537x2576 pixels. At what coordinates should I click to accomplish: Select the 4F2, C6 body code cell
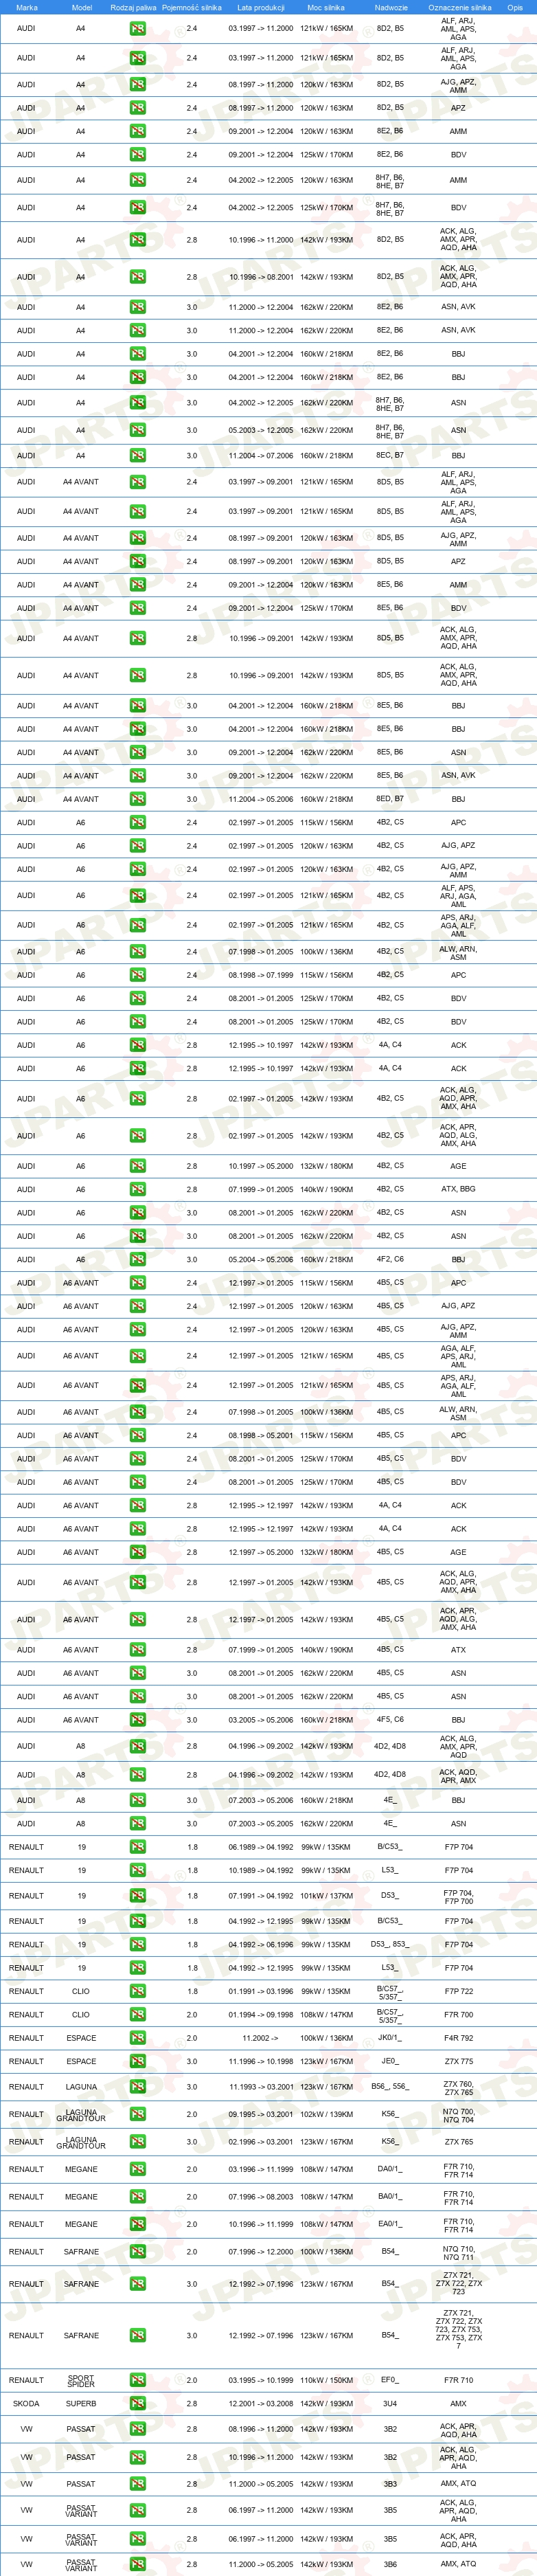pyautogui.click(x=390, y=1259)
